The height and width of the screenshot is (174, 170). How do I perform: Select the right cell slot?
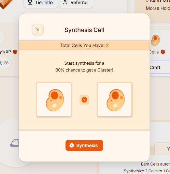[x=115, y=100]
